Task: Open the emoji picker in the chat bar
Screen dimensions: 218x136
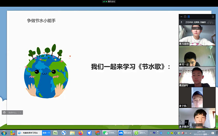Action: pyautogui.click(x=4, y=113)
